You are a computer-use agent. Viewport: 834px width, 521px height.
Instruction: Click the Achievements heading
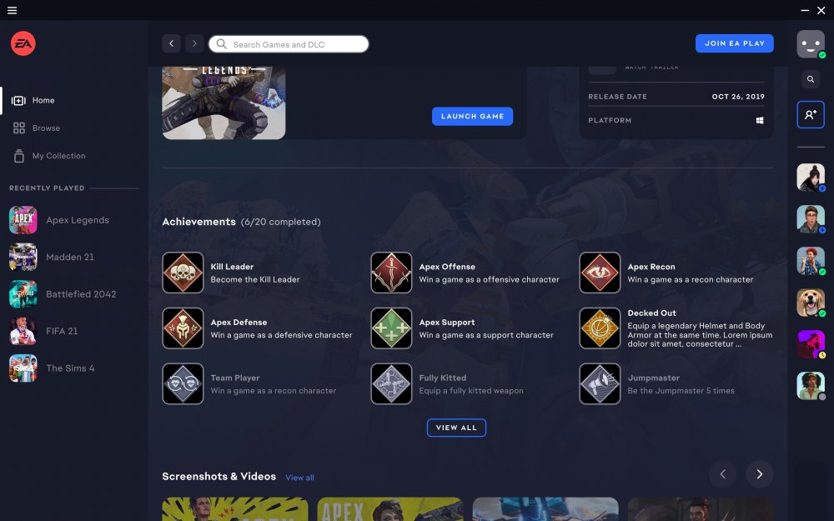point(199,222)
